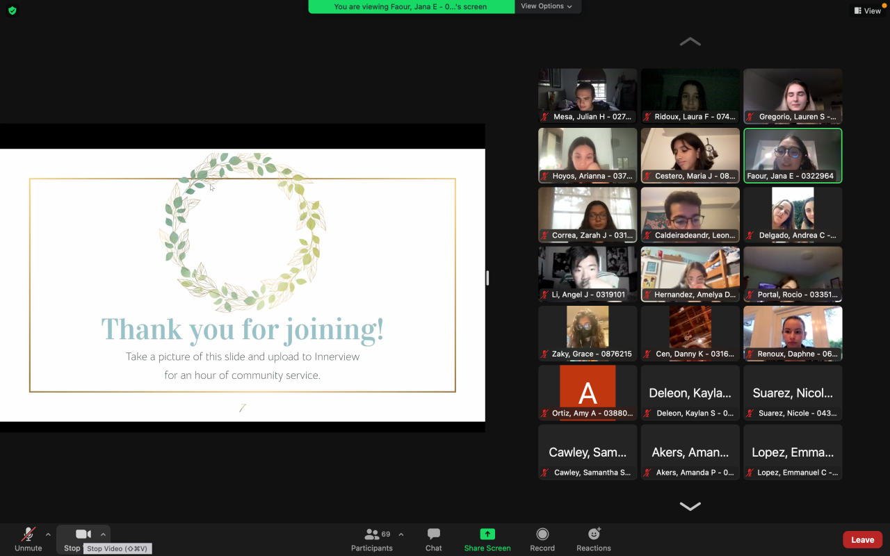Click muted mic icon on Akers, Amanda tile
This screenshot has height=556, width=890.
[x=648, y=473]
